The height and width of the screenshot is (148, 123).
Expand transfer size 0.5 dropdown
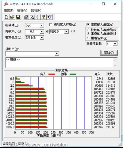click(x=42, y=31)
